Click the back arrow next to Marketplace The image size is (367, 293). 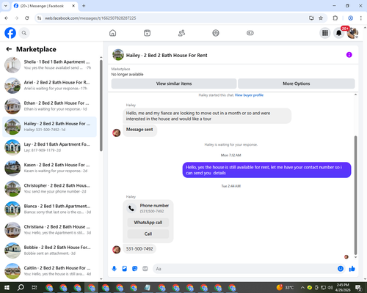point(9,49)
